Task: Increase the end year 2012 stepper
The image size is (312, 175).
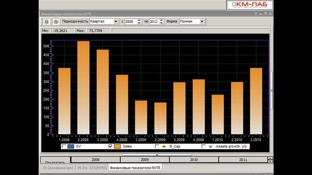Action: [161, 20]
